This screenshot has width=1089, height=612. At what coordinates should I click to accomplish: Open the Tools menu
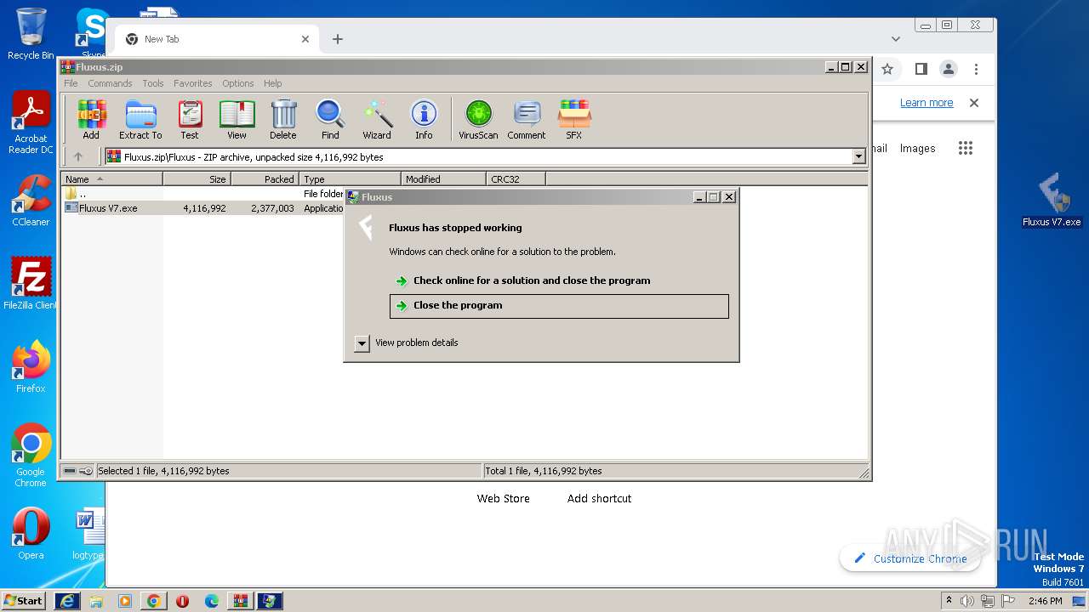click(x=153, y=83)
